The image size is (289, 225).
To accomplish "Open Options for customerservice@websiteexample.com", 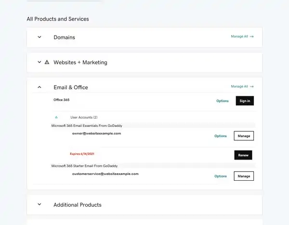I will pyautogui.click(x=221, y=176).
